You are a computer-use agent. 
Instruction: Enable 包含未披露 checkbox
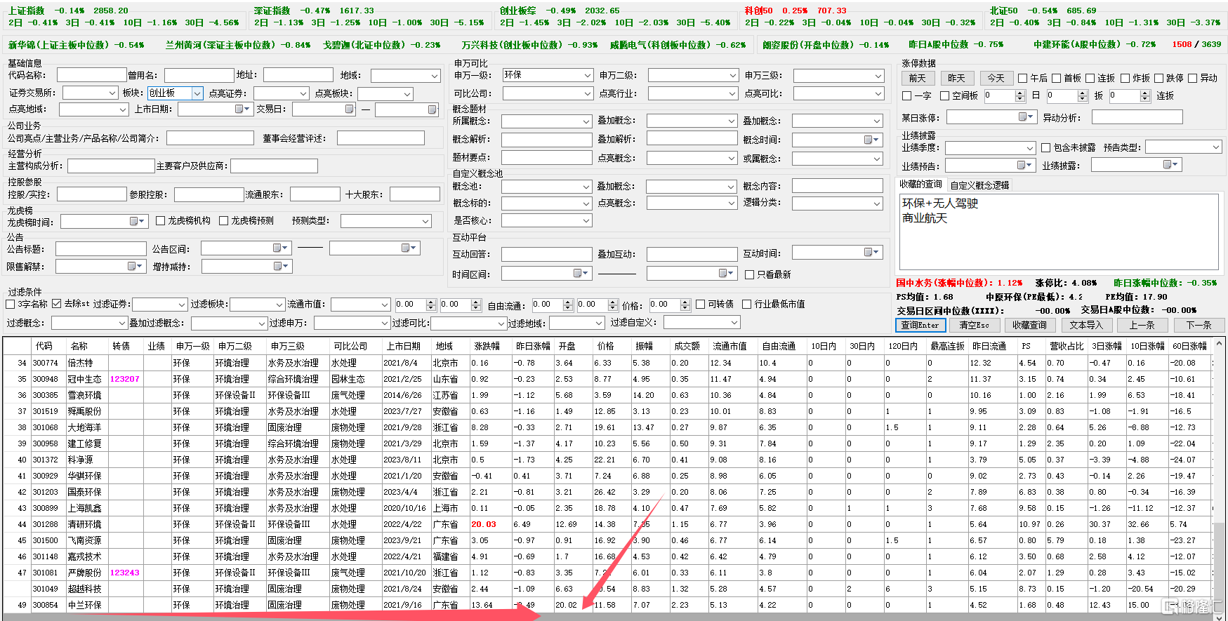[1046, 147]
